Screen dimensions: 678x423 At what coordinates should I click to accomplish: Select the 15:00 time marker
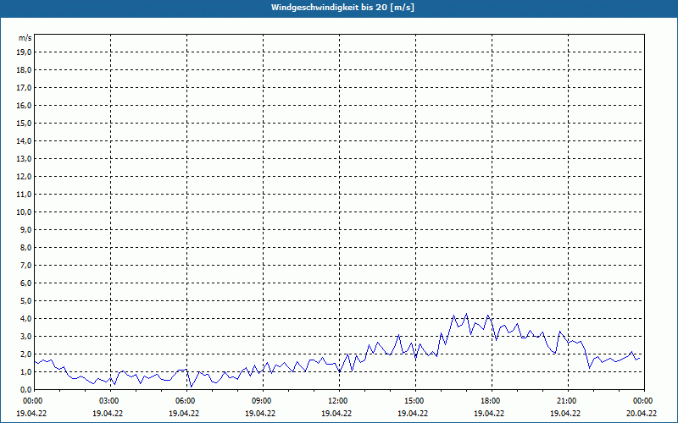tap(414, 400)
